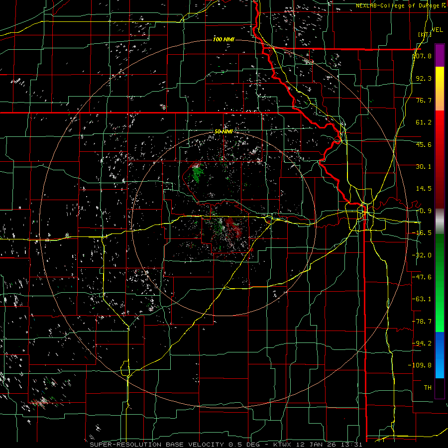Click the "61.2" legend value
448x448 pixels.
point(424,122)
